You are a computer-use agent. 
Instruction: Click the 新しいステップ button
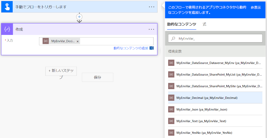tap(61, 71)
